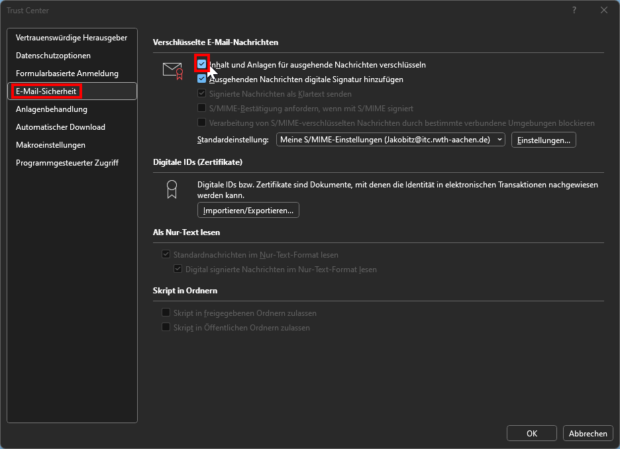Open the Standardeinstellung S/MIME dropdown
The image size is (620, 449).
(391, 140)
